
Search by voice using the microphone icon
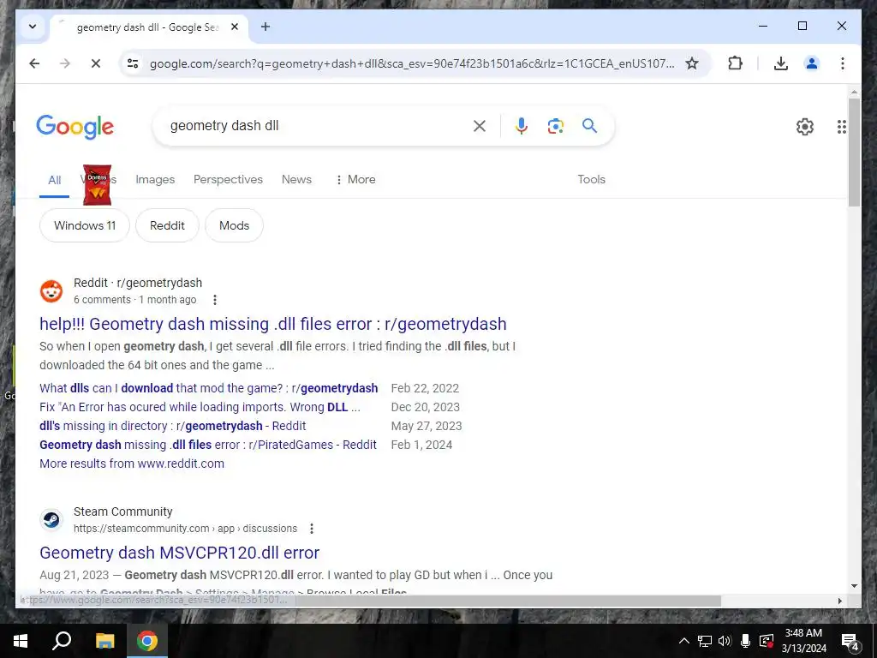tap(522, 126)
